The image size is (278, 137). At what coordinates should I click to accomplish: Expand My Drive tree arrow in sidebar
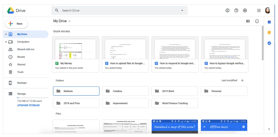[x=6, y=34]
